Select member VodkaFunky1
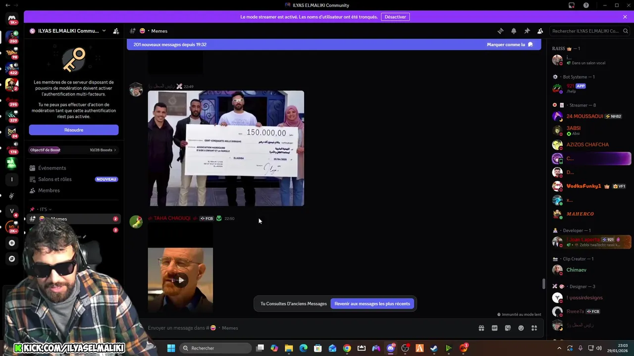Viewport: 634px width, 356px height. click(591, 186)
